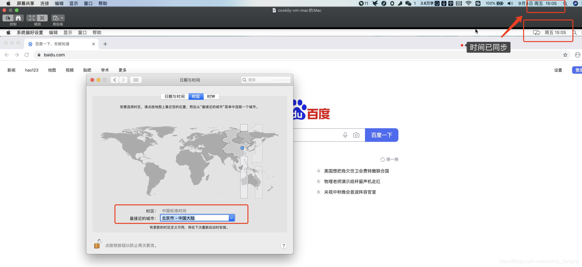582x267 pixels.
Task: Go back in the Date & Time preferences window
Action: [x=115, y=80]
